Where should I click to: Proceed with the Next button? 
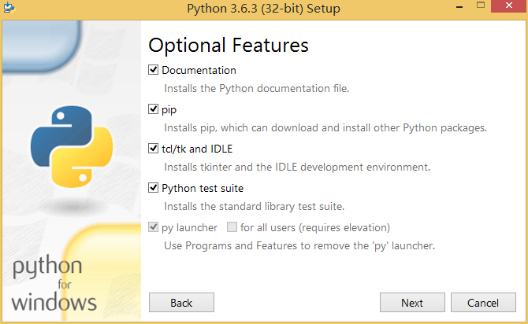point(412,303)
